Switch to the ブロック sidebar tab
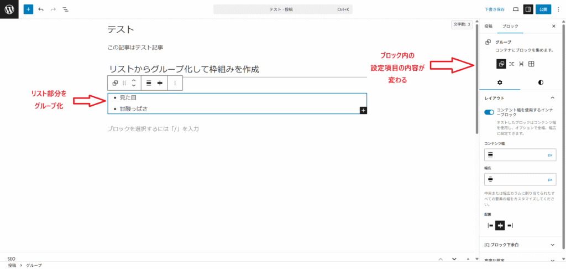The image size is (566, 269). click(x=510, y=27)
